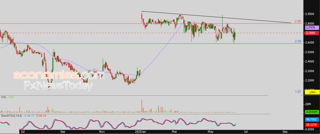Click the green 0.0669M volume tag
This screenshot has width=320, height=134.
[311, 112]
